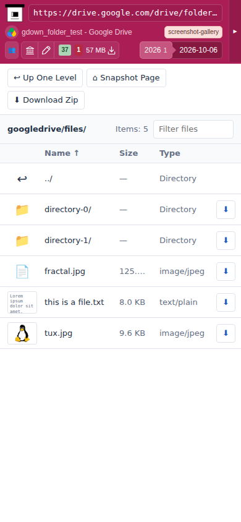Download directory-1 via arrow button
Image resolution: width=241 pixels, height=522 pixels.
[226, 241]
